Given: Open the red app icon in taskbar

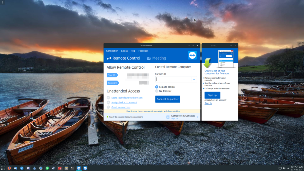Looking at the screenshot, I should [x=60, y=168].
